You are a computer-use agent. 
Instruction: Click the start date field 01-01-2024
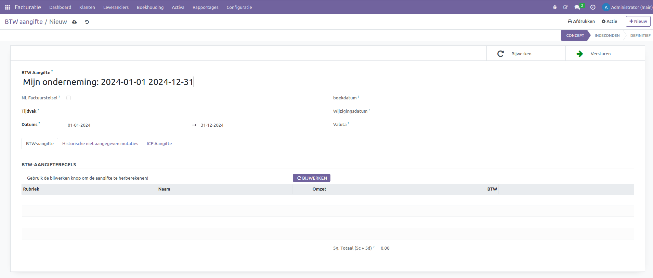tap(79, 125)
